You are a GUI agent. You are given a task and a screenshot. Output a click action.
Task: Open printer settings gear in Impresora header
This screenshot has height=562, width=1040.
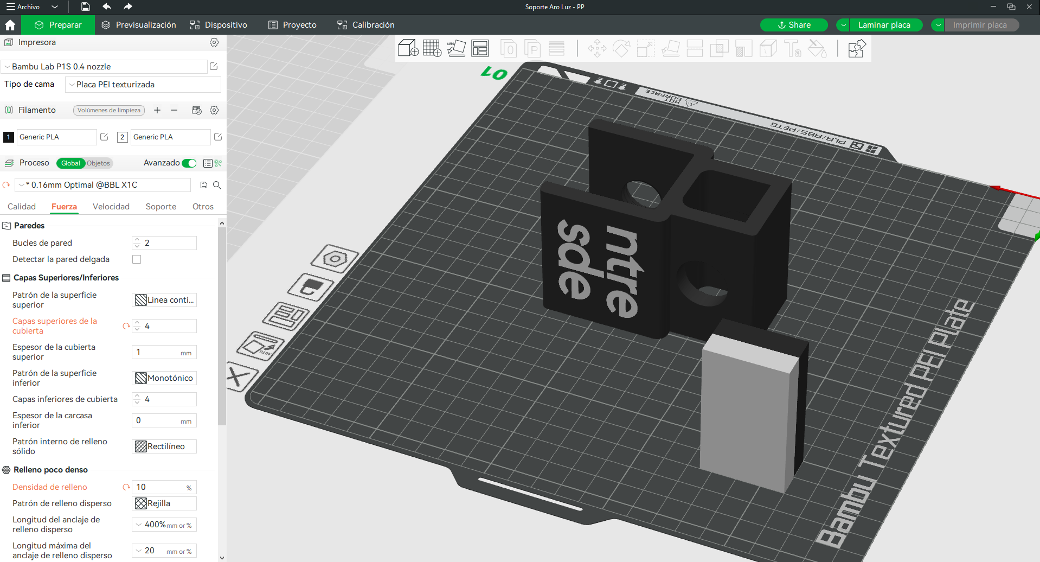(214, 42)
